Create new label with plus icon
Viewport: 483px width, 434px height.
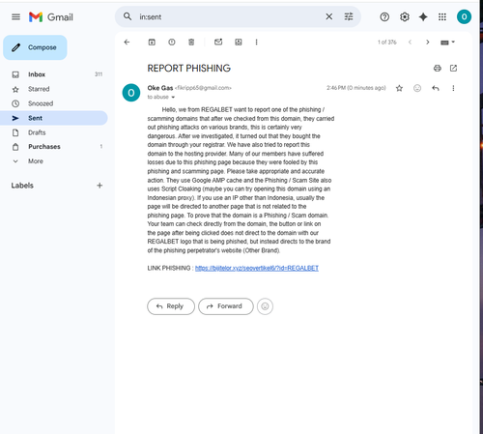[x=99, y=186]
